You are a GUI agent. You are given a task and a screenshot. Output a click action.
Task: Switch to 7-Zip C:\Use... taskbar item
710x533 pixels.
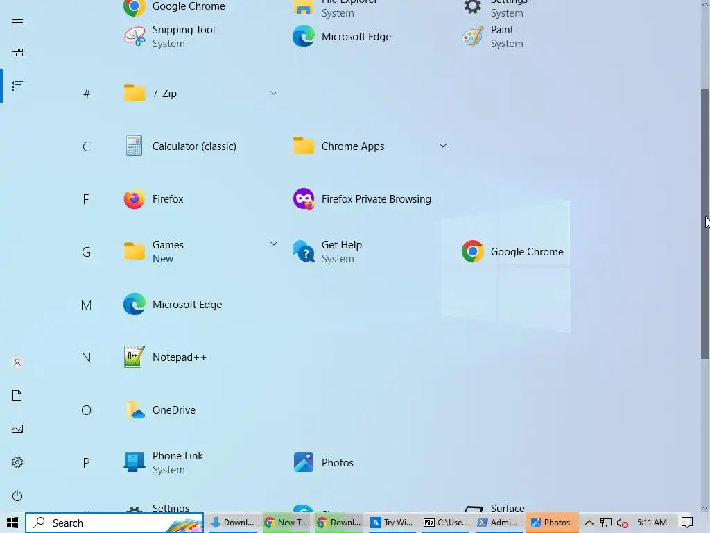click(x=446, y=523)
